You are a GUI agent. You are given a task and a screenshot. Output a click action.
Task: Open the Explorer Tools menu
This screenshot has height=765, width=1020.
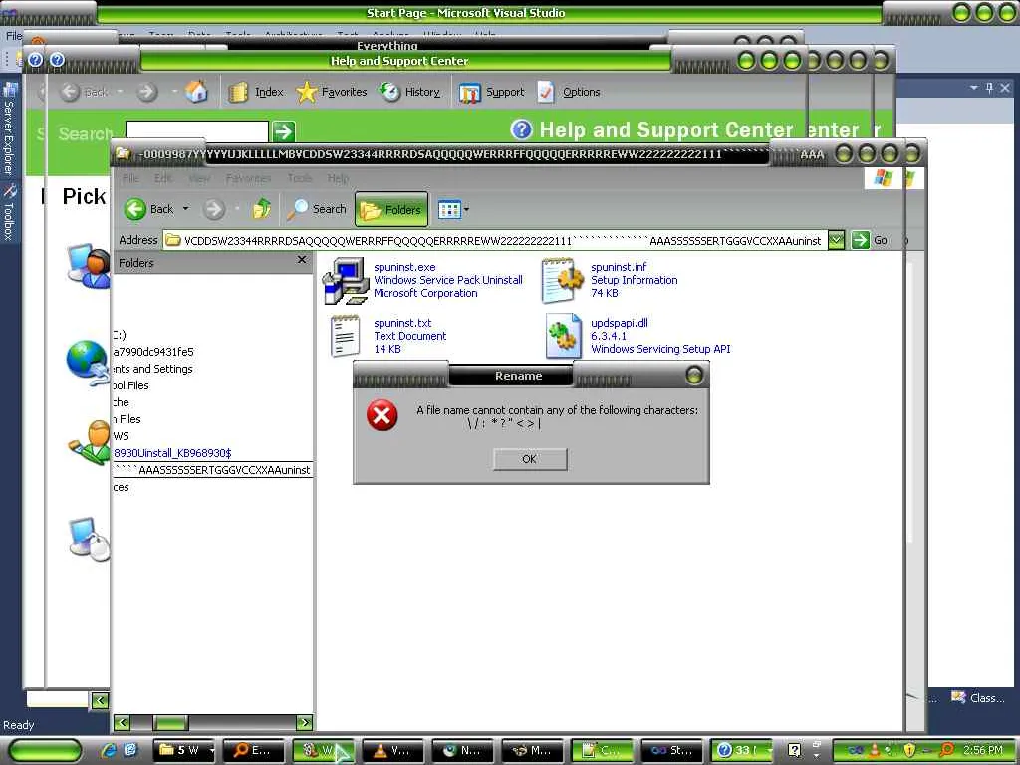tap(300, 178)
